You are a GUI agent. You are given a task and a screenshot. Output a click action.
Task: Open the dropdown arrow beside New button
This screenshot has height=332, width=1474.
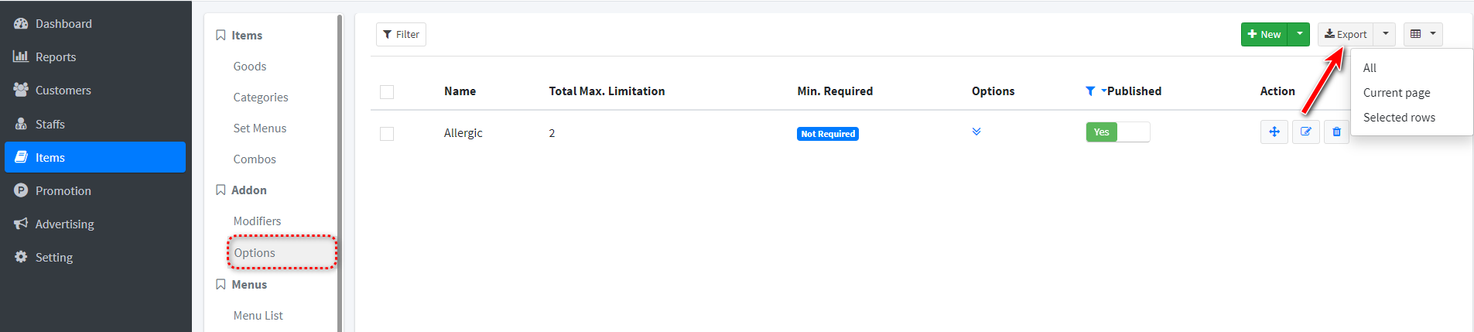click(x=1299, y=34)
